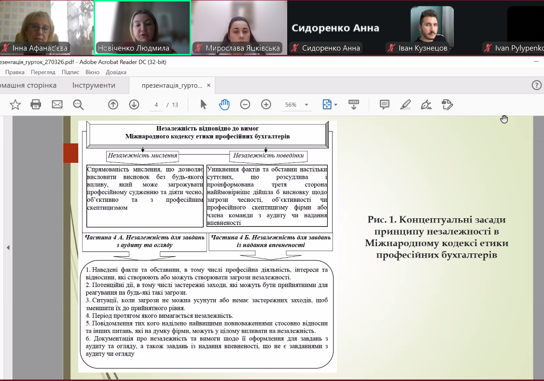Zoom out with the minus button
The height and width of the screenshot is (381, 544).
pos(245,105)
